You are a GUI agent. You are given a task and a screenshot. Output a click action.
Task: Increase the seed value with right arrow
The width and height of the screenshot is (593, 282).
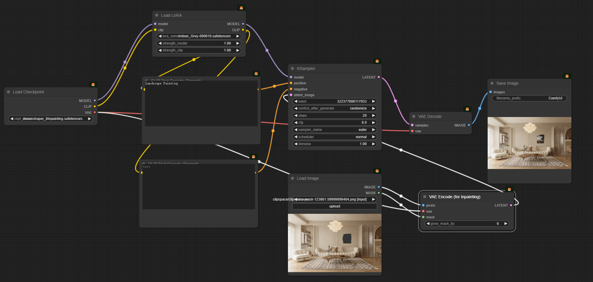pos(373,101)
